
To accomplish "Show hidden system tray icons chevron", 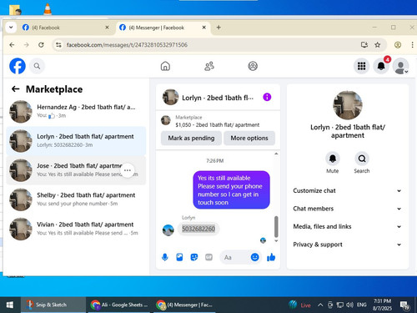I will pos(320,305).
